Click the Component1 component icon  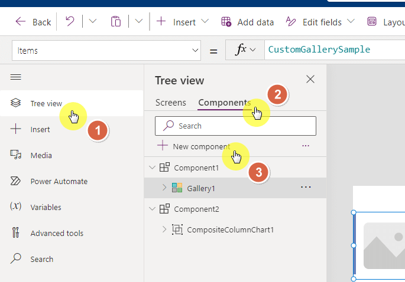coord(164,168)
